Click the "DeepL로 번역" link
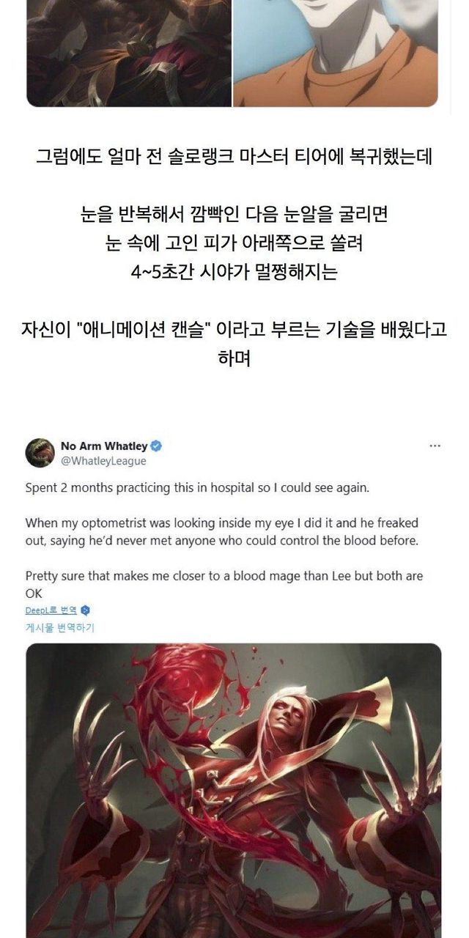This screenshot has width=469, height=938. [x=51, y=610]
